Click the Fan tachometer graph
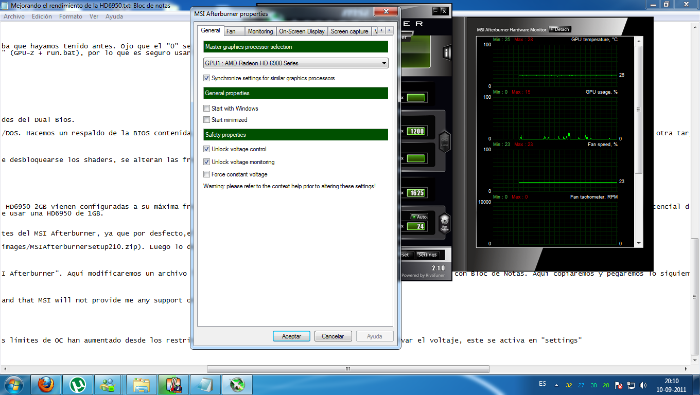Image resolution: width=700 pixels, height=395 pixels. click(x=555, y=223)
